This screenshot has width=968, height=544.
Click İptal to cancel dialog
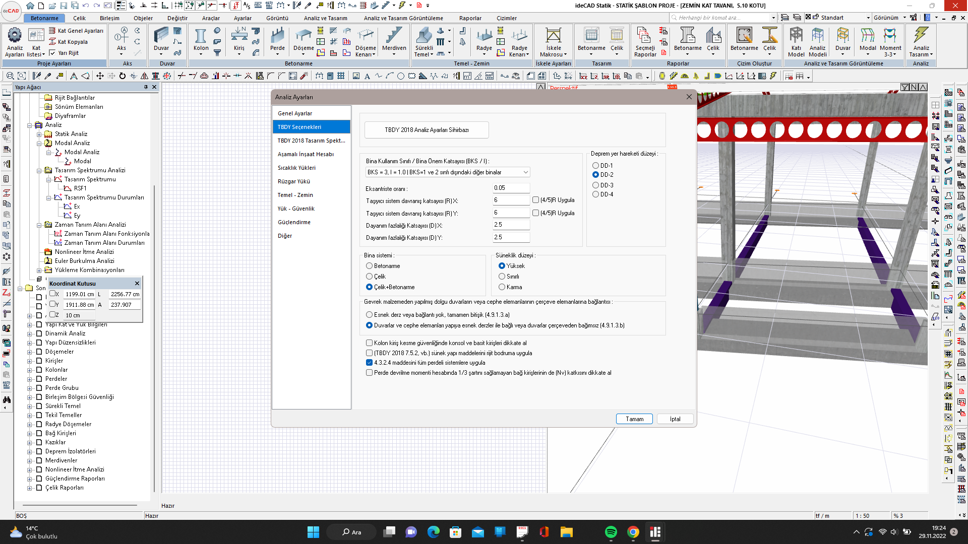click(x=675, y=419)
